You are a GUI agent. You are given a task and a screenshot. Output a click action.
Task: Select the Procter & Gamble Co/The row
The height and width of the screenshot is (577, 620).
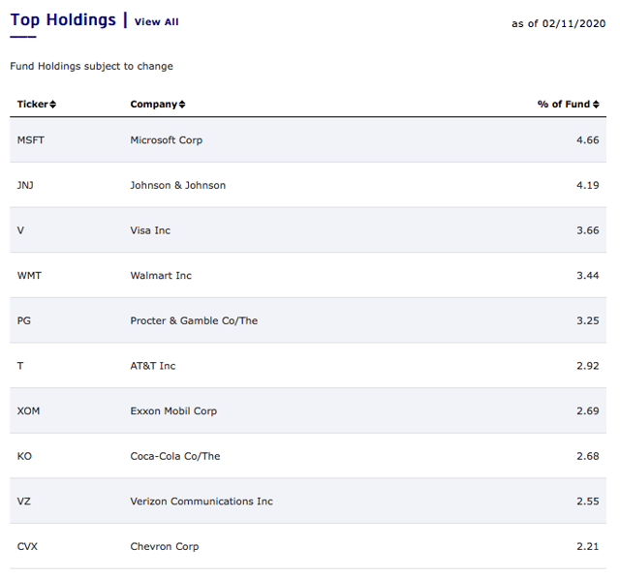tap(308, 320)
